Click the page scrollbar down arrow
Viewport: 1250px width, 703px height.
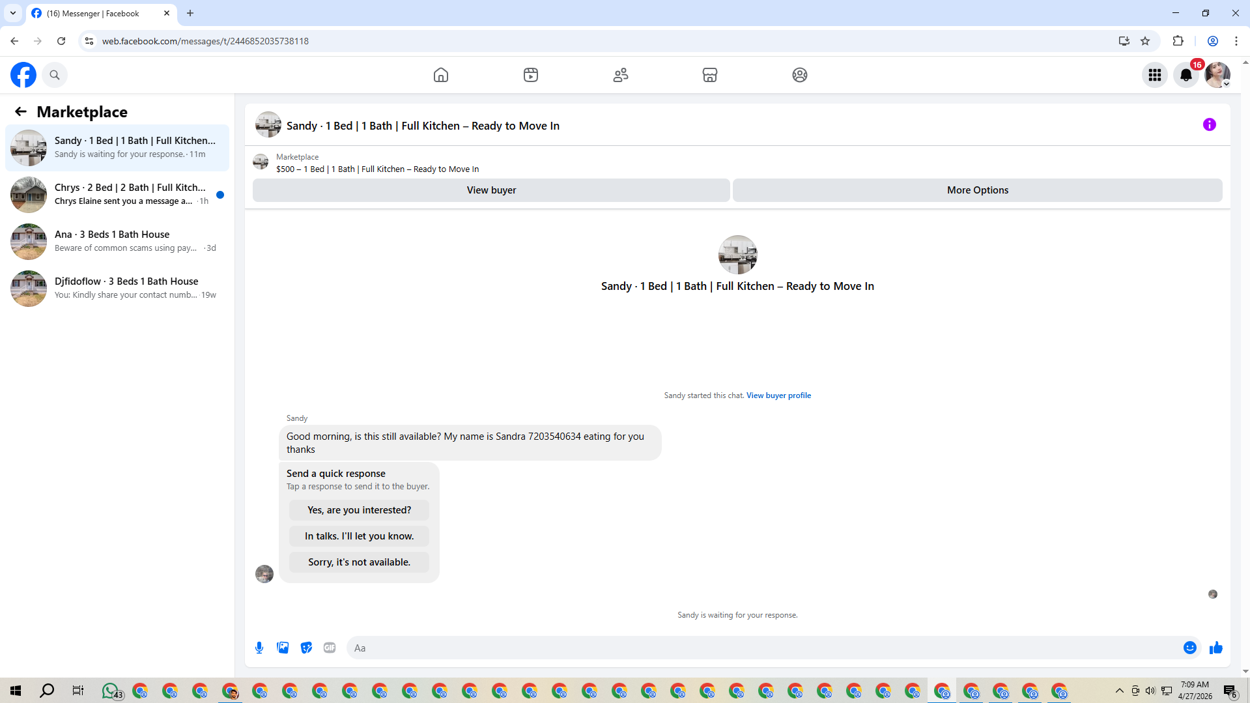(1245, 671)
